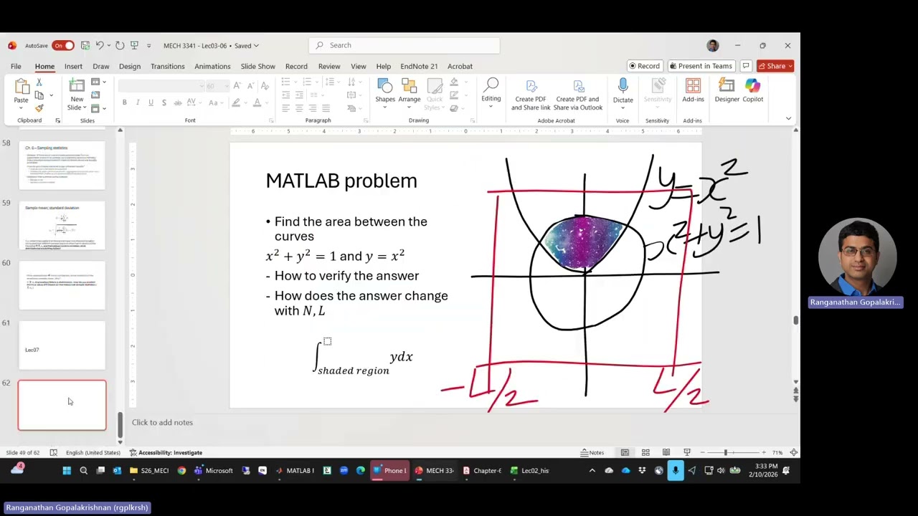Start presentation from beginning icon

(134, 45)
